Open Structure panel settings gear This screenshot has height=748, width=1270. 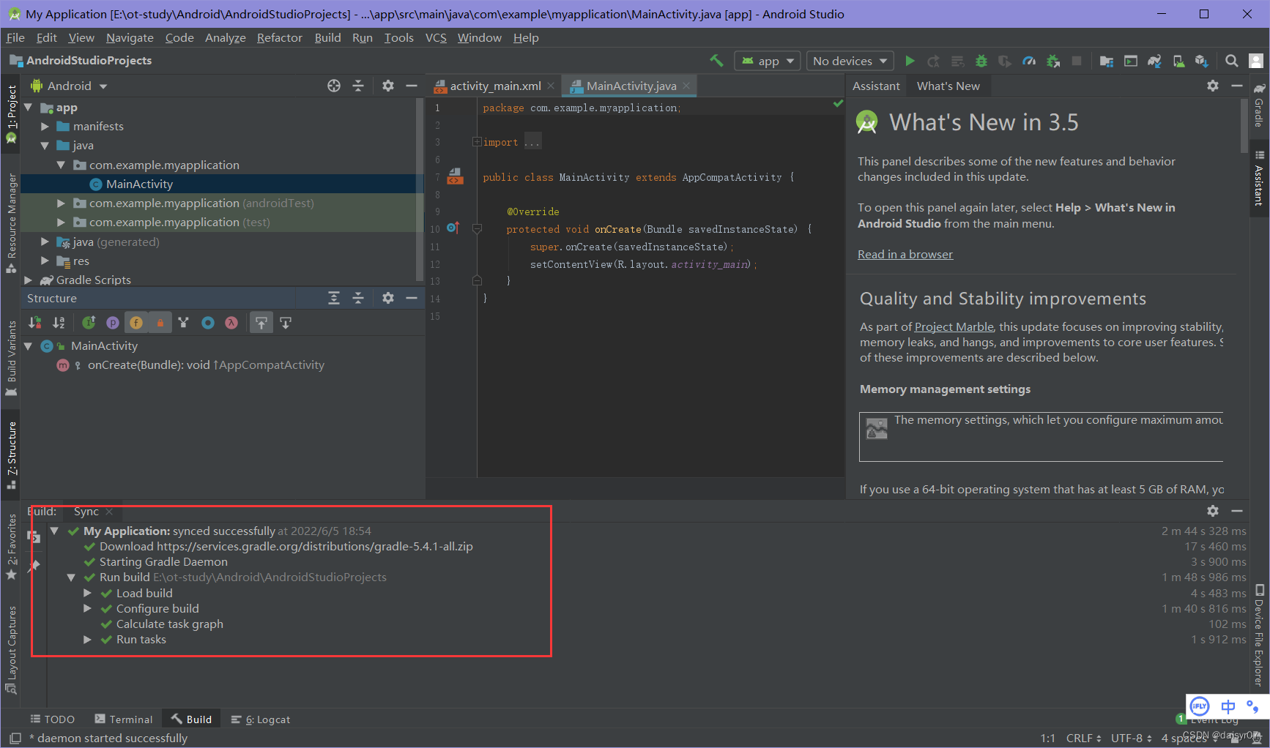pos(388,298)
